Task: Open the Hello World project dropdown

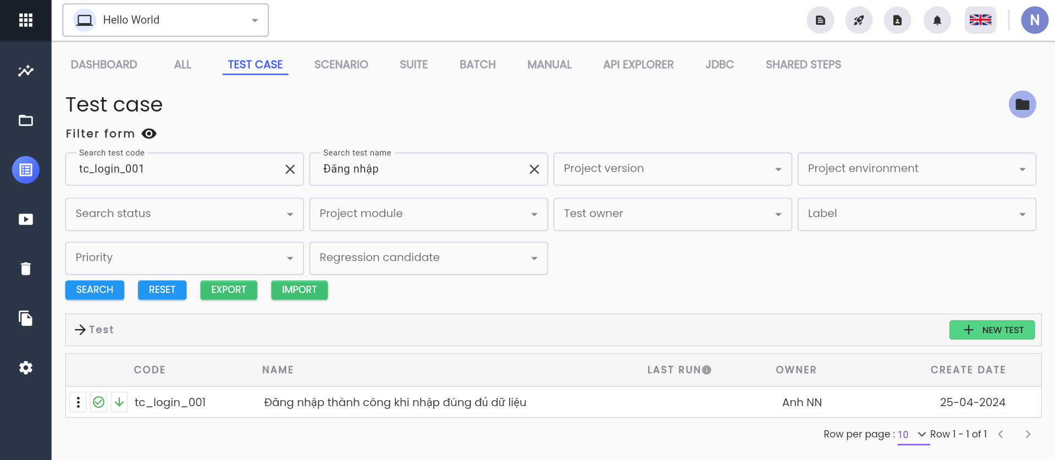Action: click(165, 20)
